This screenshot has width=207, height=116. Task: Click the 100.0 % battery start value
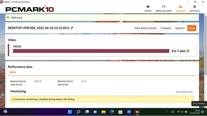(38, 81)
